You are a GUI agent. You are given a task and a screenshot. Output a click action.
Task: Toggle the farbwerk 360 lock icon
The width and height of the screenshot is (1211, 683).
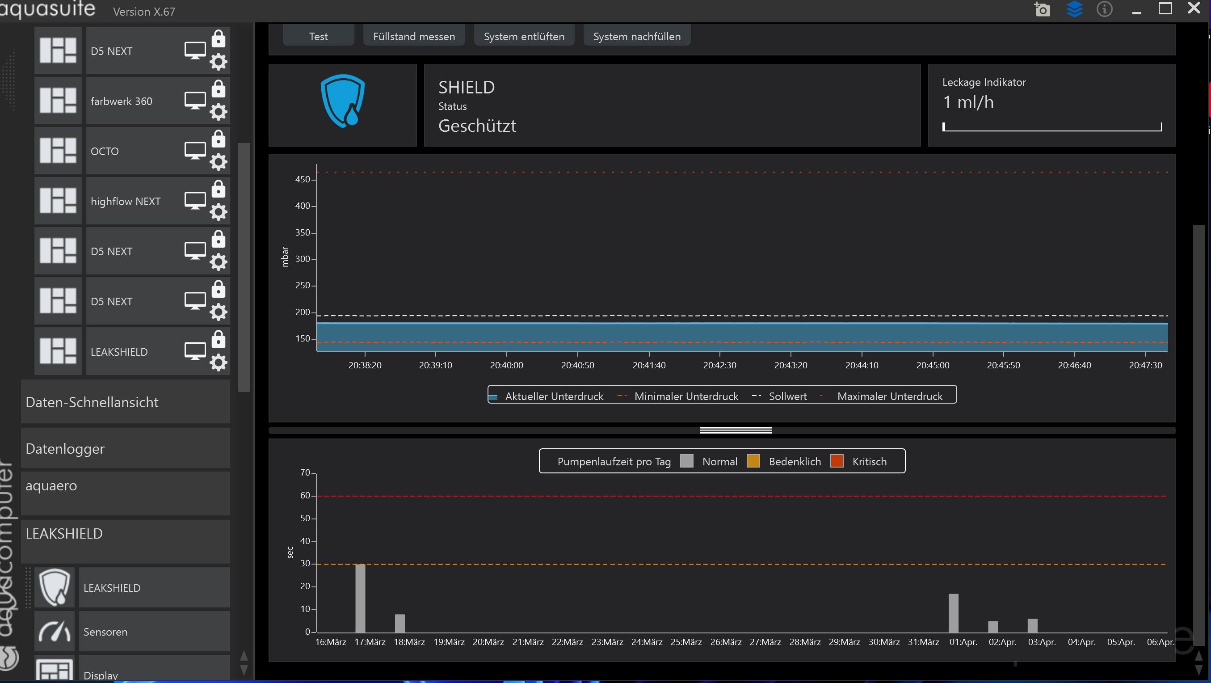coord(218,89)
